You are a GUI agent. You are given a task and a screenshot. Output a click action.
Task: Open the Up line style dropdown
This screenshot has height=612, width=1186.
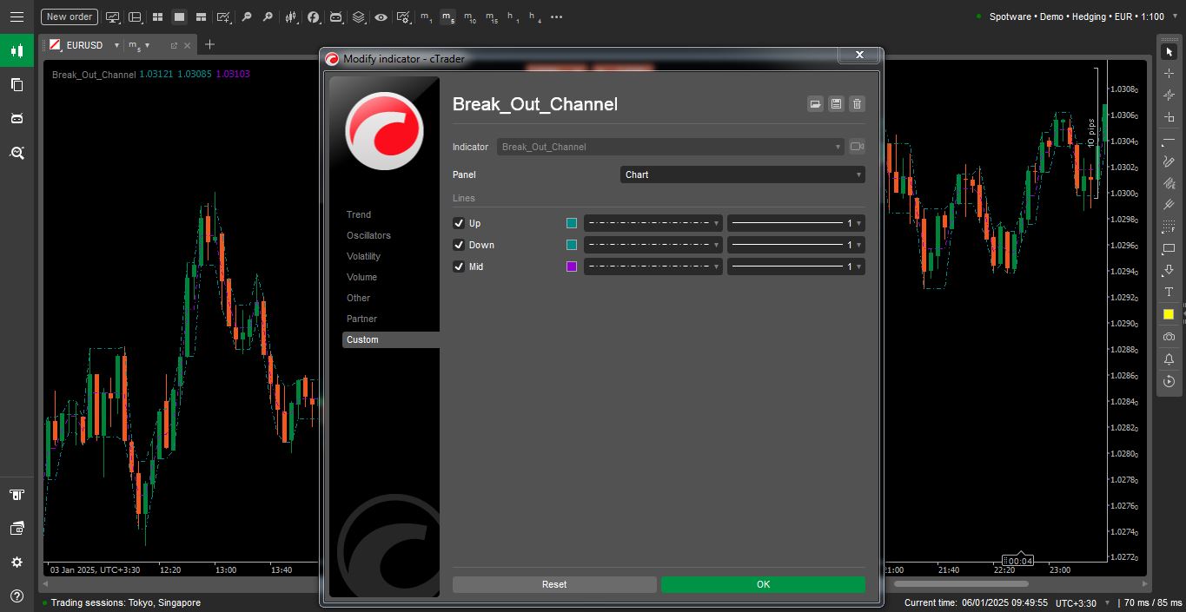click(652, 223)
